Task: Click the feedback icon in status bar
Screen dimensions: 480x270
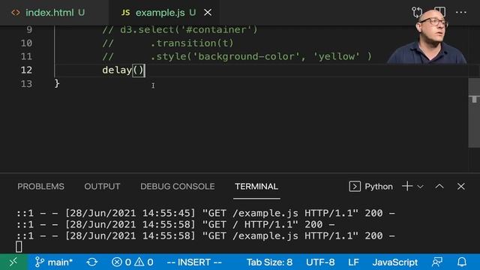Action: pyautogui.click(x=437, y=262)
